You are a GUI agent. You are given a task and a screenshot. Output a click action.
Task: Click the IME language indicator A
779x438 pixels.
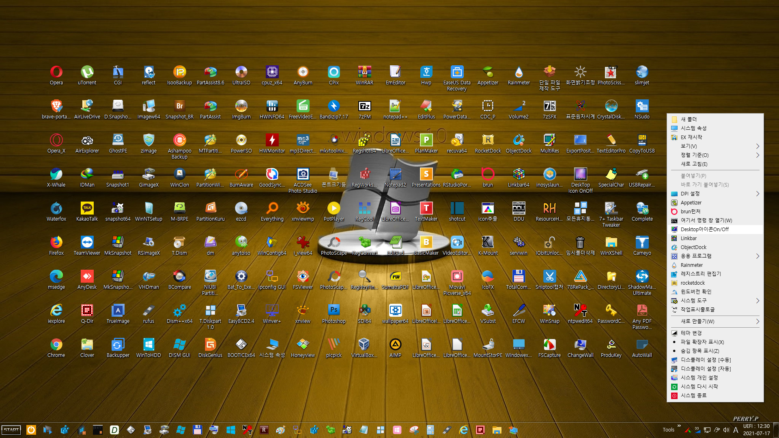(736, 430)
